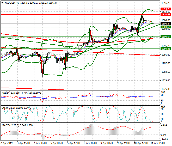The height and width of the screenshot is (146, 172).
Task: Click the 10 Apr 12:00 time label
Action: tap(141, 143)
